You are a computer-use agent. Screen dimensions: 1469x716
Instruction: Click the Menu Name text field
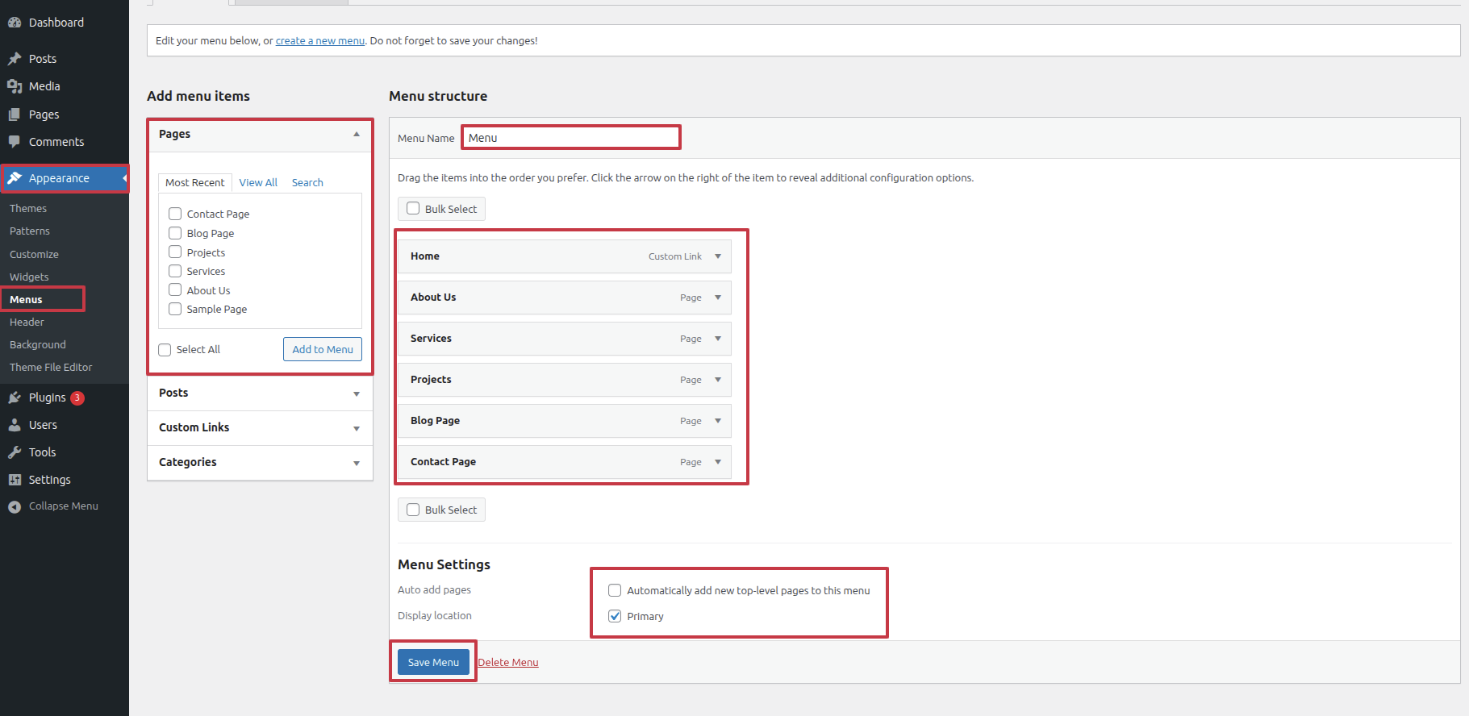(571, 138)
